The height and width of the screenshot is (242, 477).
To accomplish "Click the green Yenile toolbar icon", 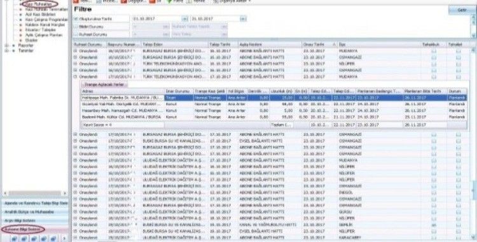I will pyautogui.click(x=170, y=1).
